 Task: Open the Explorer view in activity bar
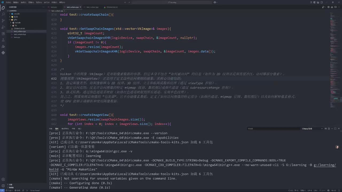[3, 8]
